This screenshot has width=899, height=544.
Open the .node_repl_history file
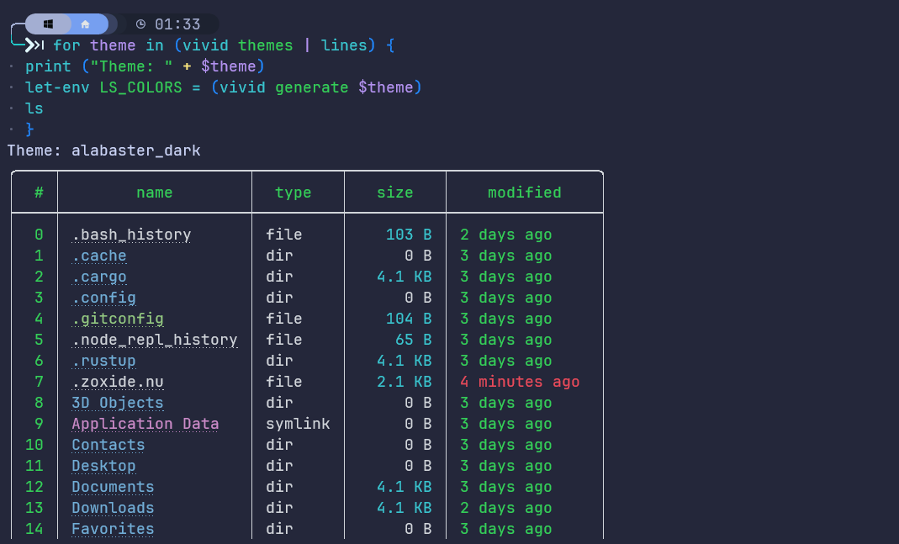(155, 340)
